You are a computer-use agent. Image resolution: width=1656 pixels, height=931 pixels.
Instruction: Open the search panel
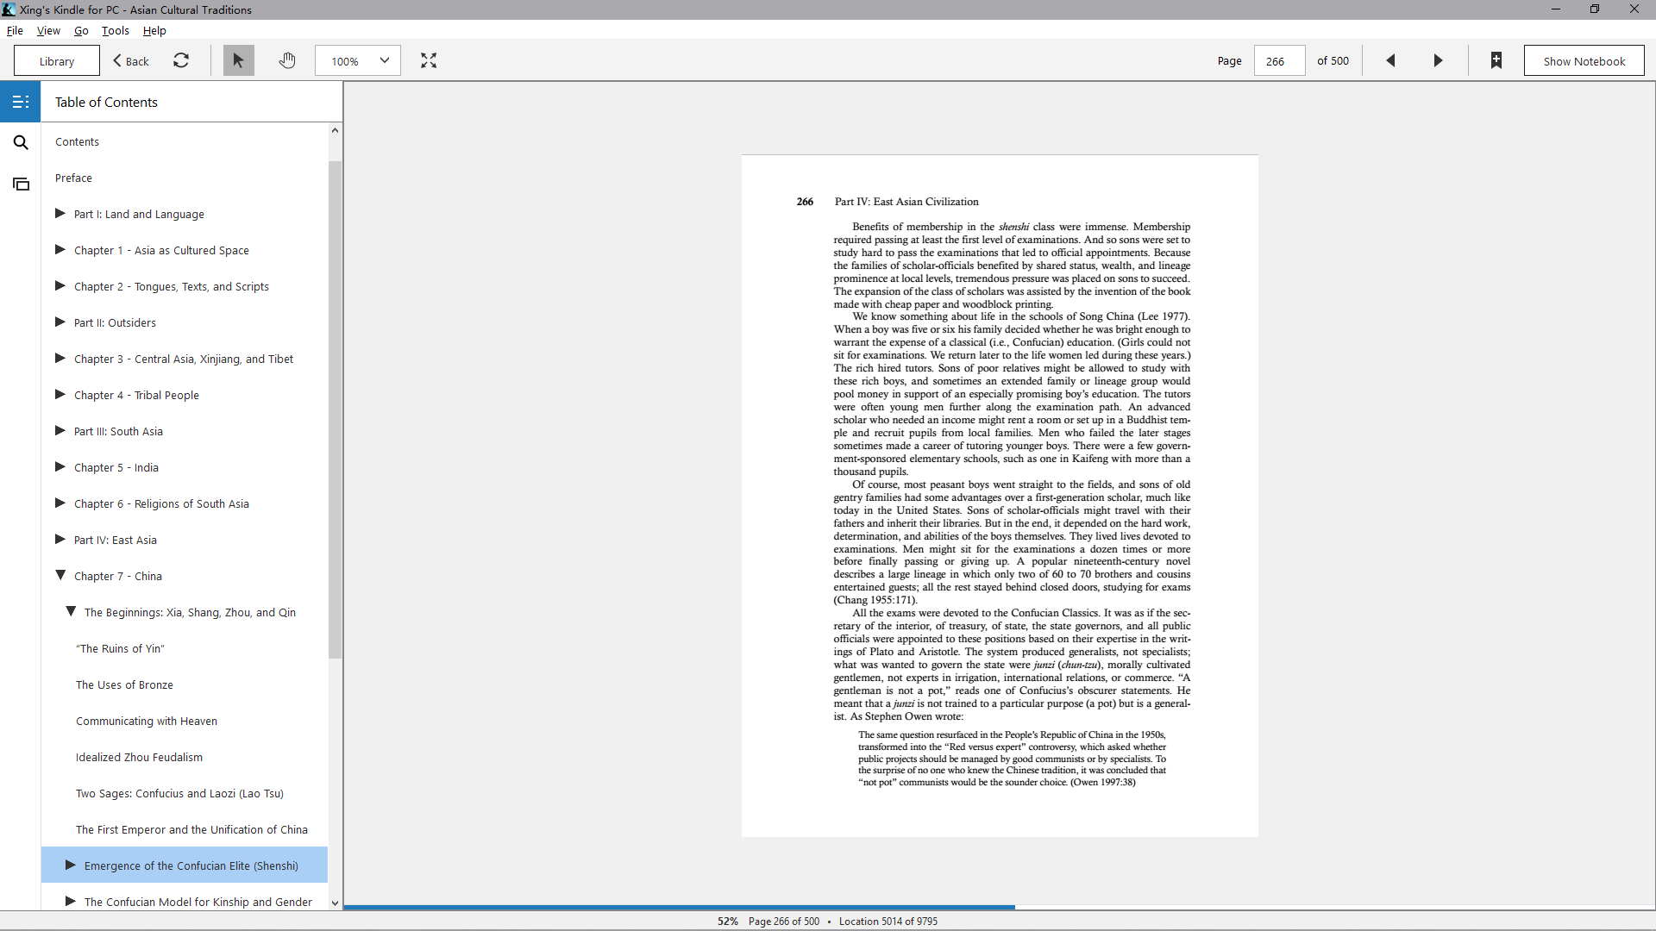21,142
